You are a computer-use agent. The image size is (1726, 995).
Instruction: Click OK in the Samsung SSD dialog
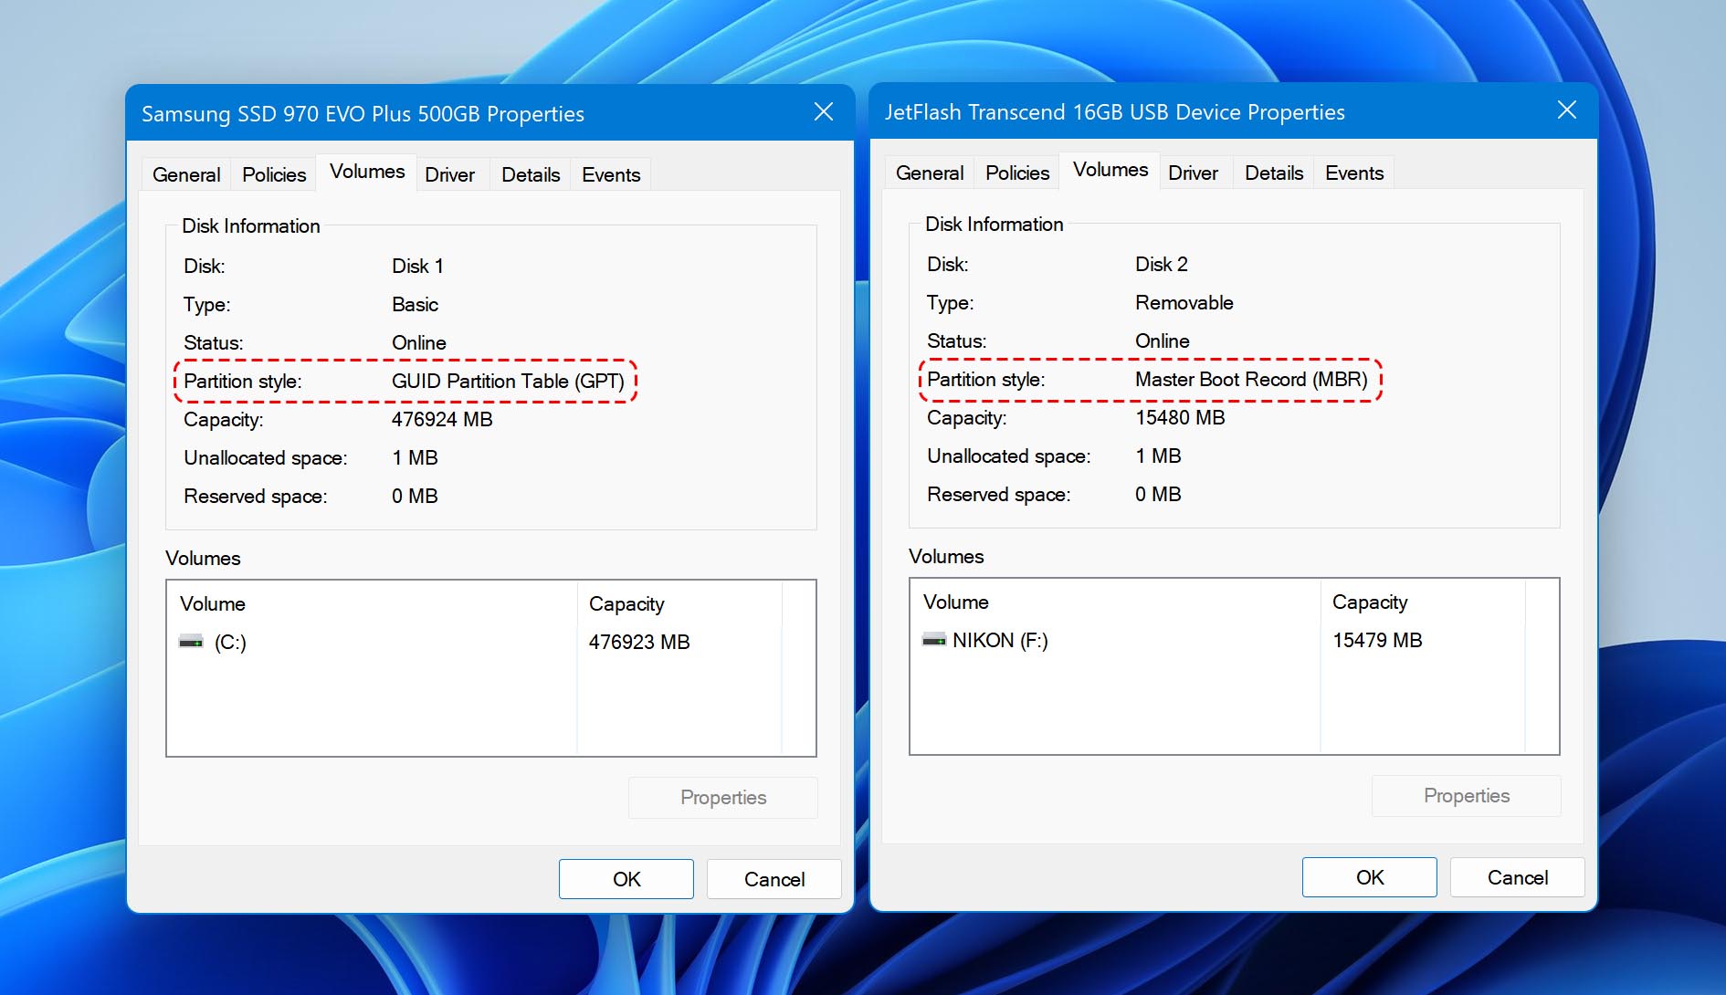626,878
